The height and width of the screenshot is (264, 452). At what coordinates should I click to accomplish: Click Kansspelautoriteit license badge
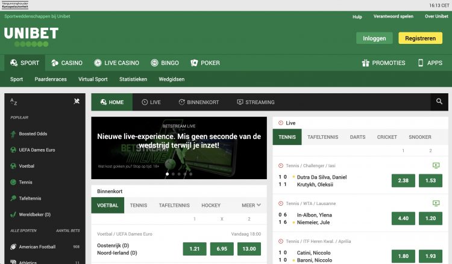pos(15,5)
